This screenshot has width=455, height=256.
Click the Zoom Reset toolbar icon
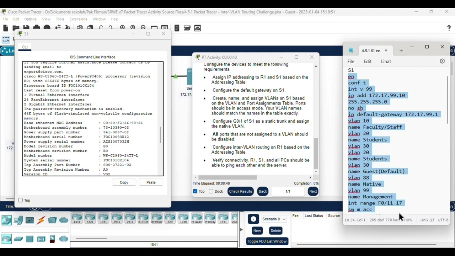click(x=133, y=28)
